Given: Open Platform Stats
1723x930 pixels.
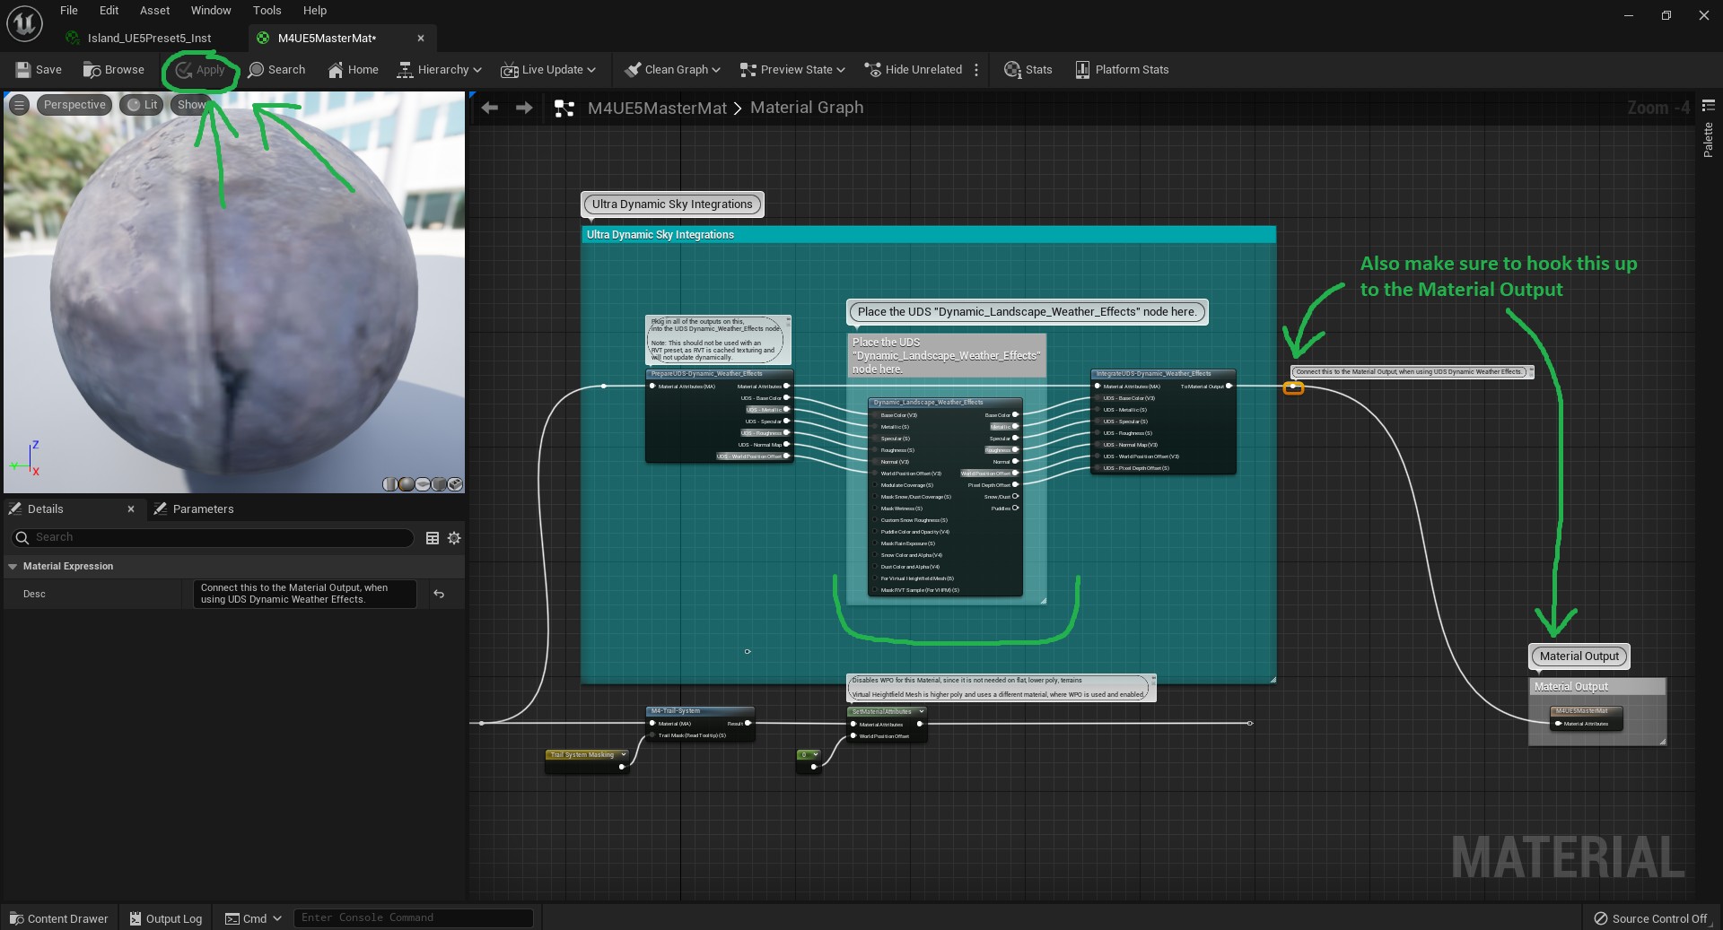Looking at the screenshot, I should [x=1122, y=70].
